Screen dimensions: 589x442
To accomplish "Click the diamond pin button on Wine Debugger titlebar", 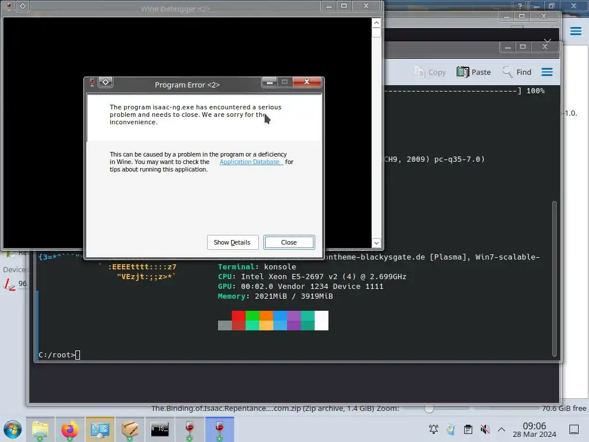I will click(x=22, y=6).
